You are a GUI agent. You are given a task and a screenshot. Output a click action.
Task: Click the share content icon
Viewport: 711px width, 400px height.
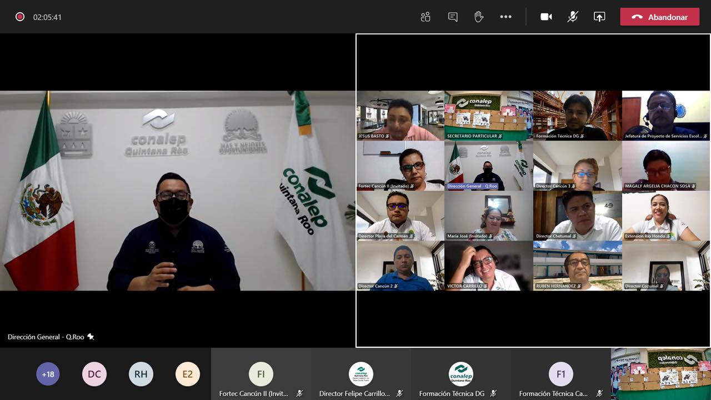click(x=599, y=17)
